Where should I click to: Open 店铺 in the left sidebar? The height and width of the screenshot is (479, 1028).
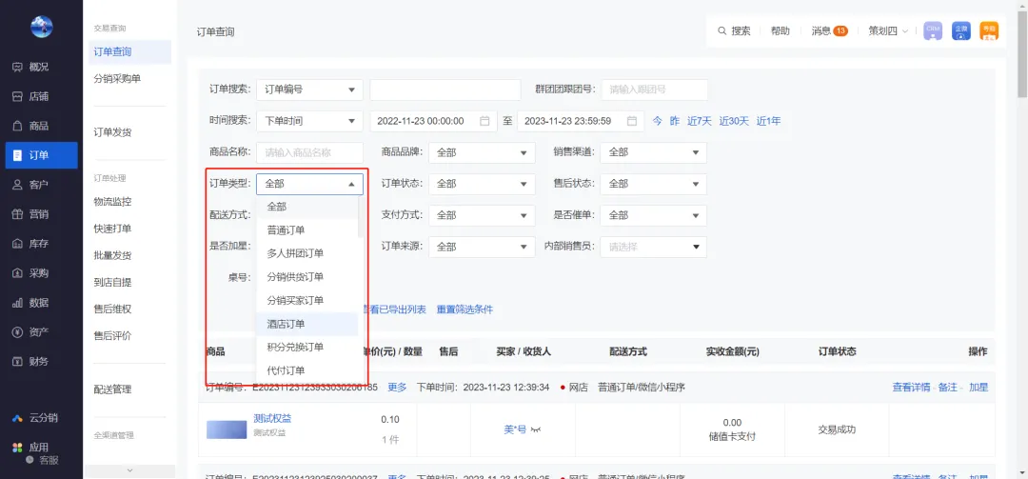(x=38, y=96)
